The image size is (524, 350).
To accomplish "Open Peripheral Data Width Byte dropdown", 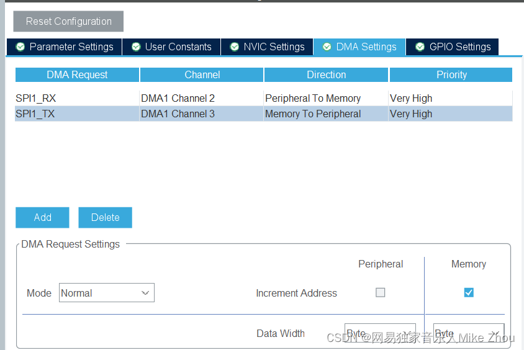I will 381,333.
